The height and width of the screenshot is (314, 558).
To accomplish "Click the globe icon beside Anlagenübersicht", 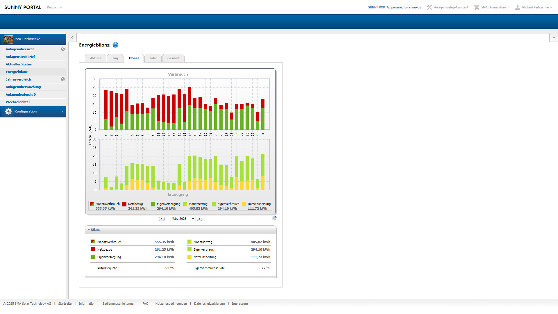I will (x=63, y=49).
